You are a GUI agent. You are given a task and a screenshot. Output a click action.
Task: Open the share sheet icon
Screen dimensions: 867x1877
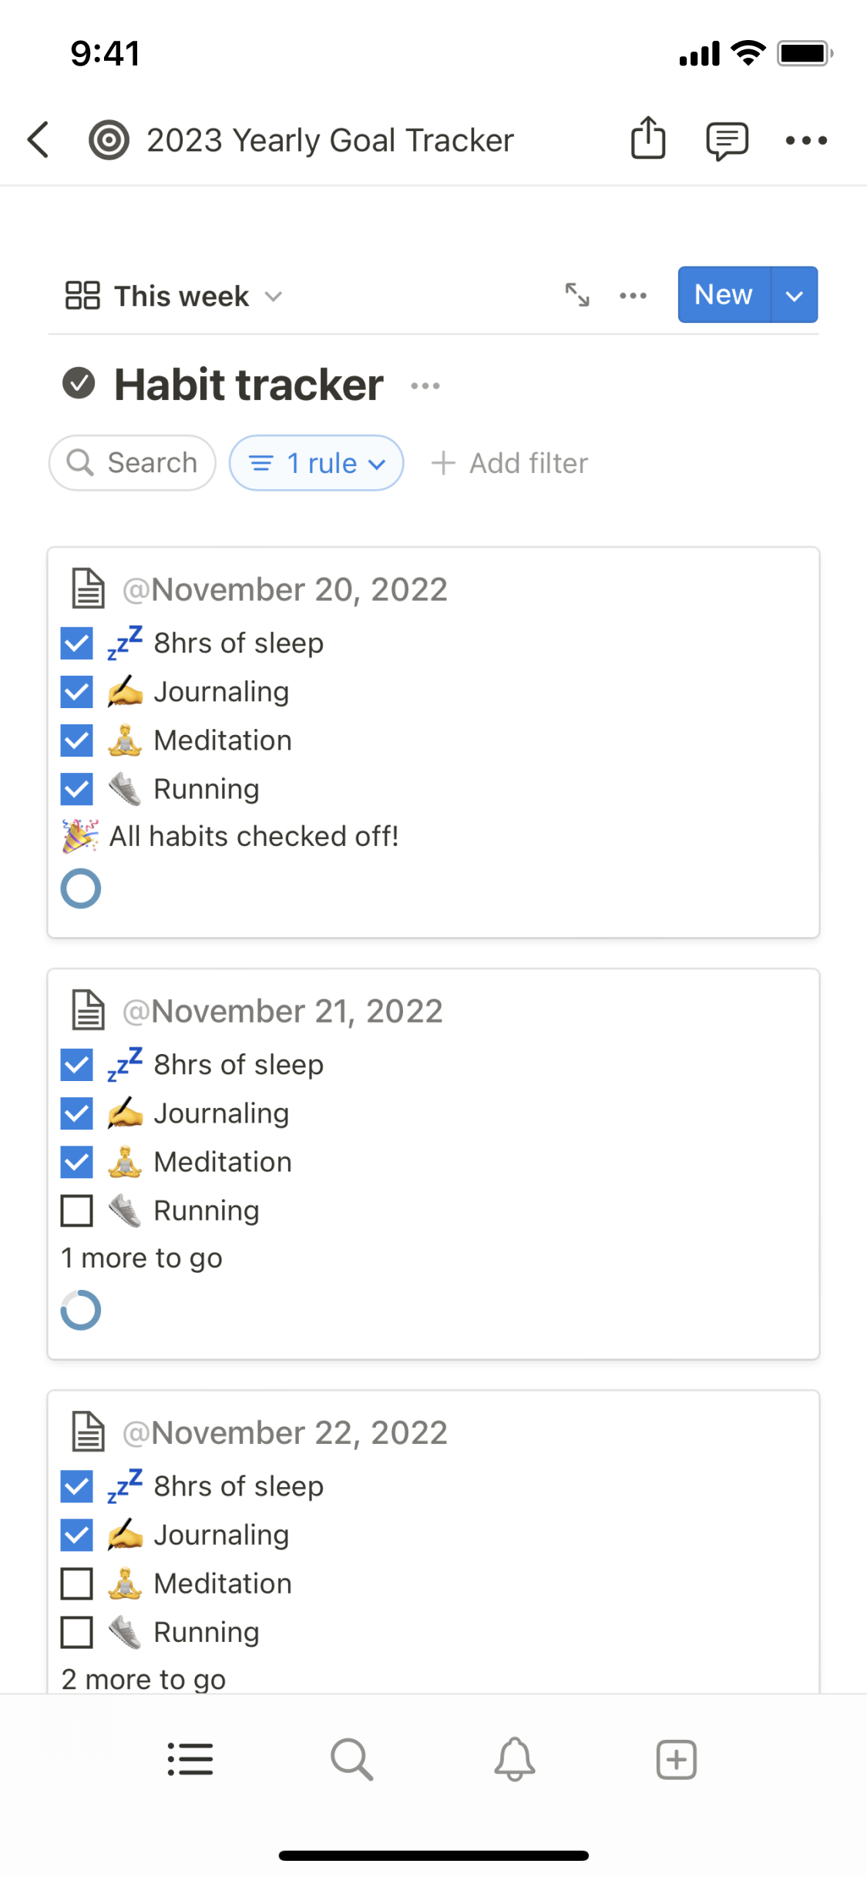pos(648,139)
